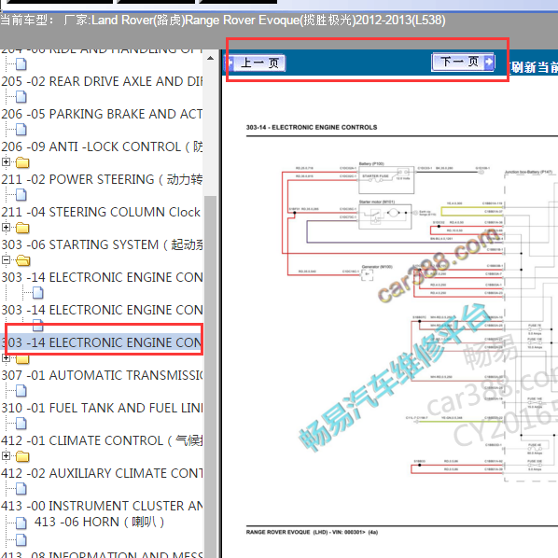This screenshot has height=558, width=558.
Task: Click the Generator (M100) component in diagram
Action: point(368,274)
